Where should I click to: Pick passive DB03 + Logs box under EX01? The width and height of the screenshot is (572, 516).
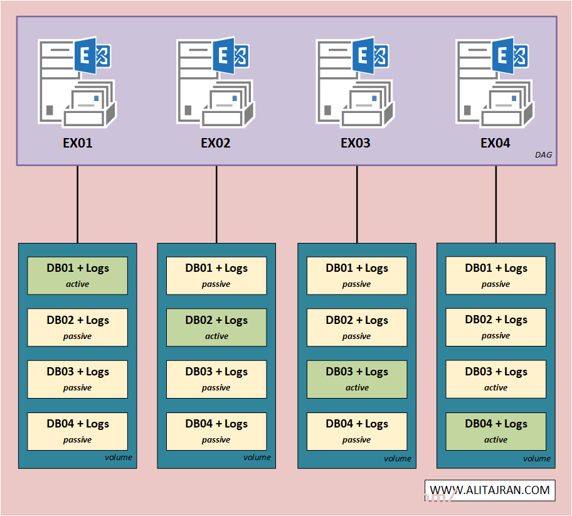click(78, 379)
